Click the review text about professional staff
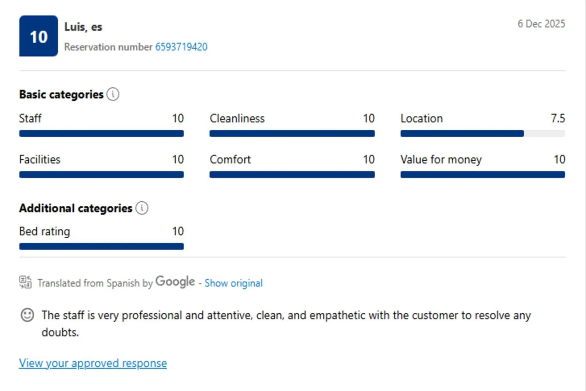 pyautogui.click(x=286, y=315)
